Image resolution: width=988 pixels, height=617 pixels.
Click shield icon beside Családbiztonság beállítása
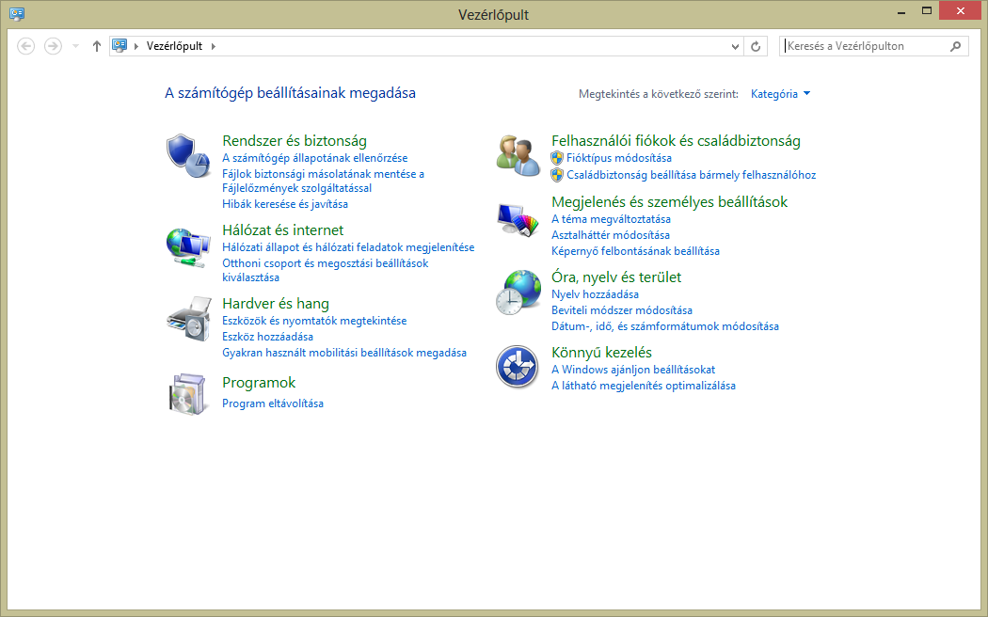[x=557, y=175]
